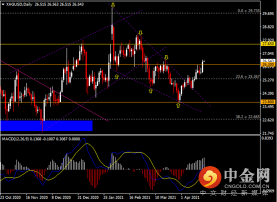Select the 26.300 orange price tag
This screenshot has height=202, width=277.
coord(268,64)
